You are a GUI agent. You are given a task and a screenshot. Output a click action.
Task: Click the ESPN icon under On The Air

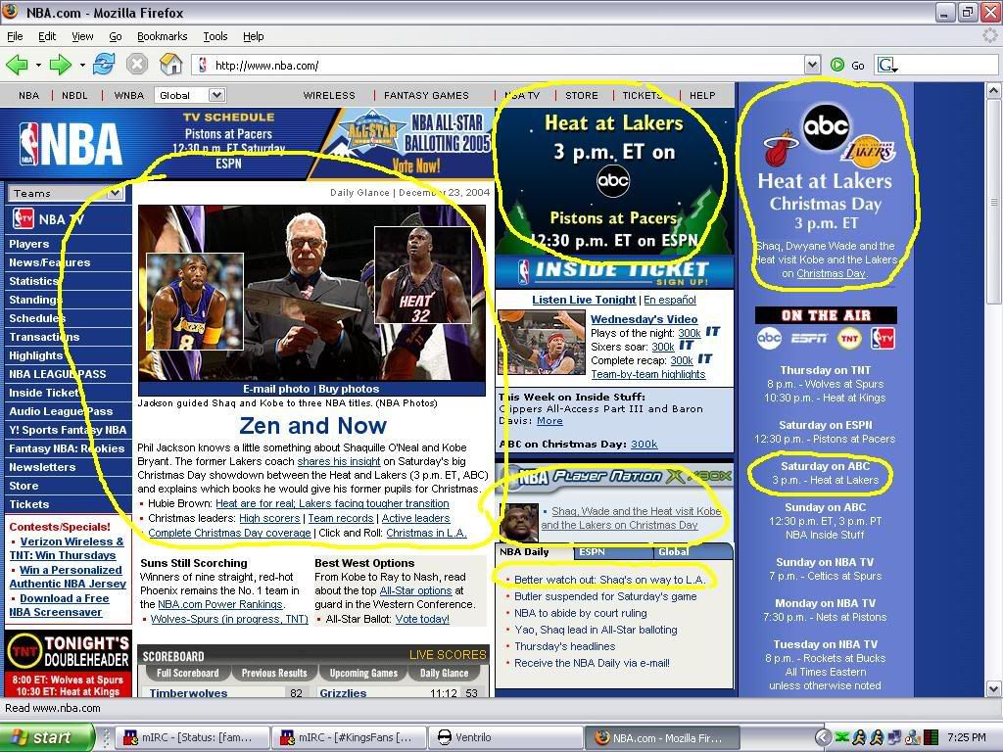809,338
